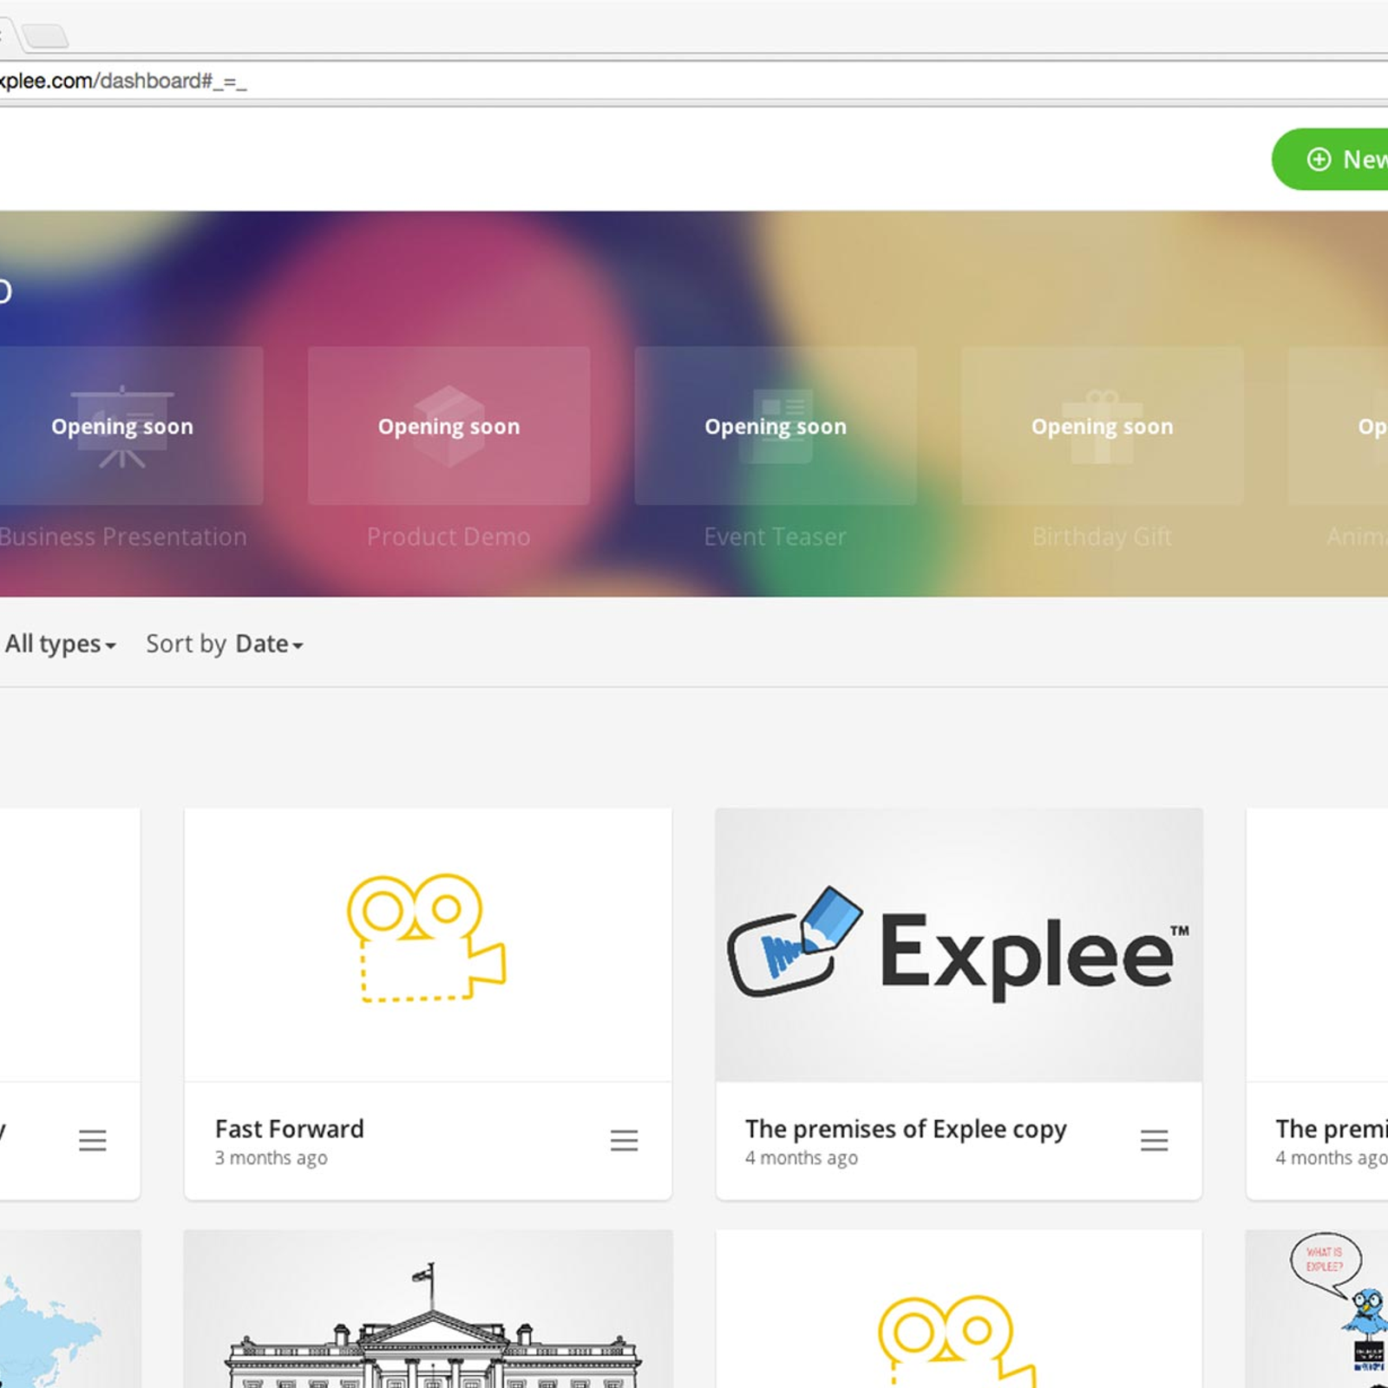Open the 'What is Explee?' bird thumbnail
The width and height of the screenshot is (1388, 1388).
(1317, 1308)
